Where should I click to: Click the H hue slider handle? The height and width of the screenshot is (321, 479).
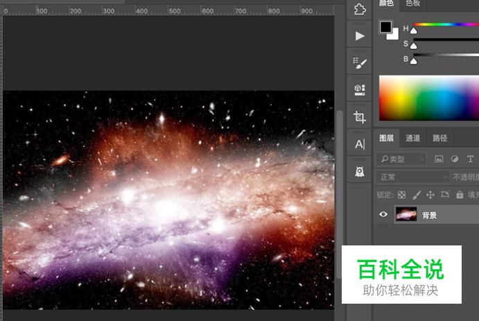coord(413,31)
